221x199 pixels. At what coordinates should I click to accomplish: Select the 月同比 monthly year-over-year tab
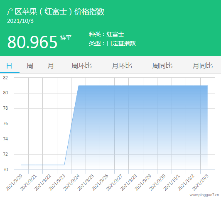(x=203, y=66)
